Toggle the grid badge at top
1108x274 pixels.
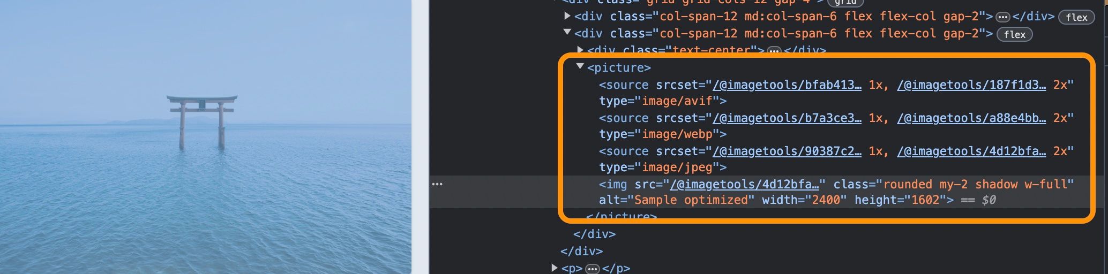click(845, 2)
